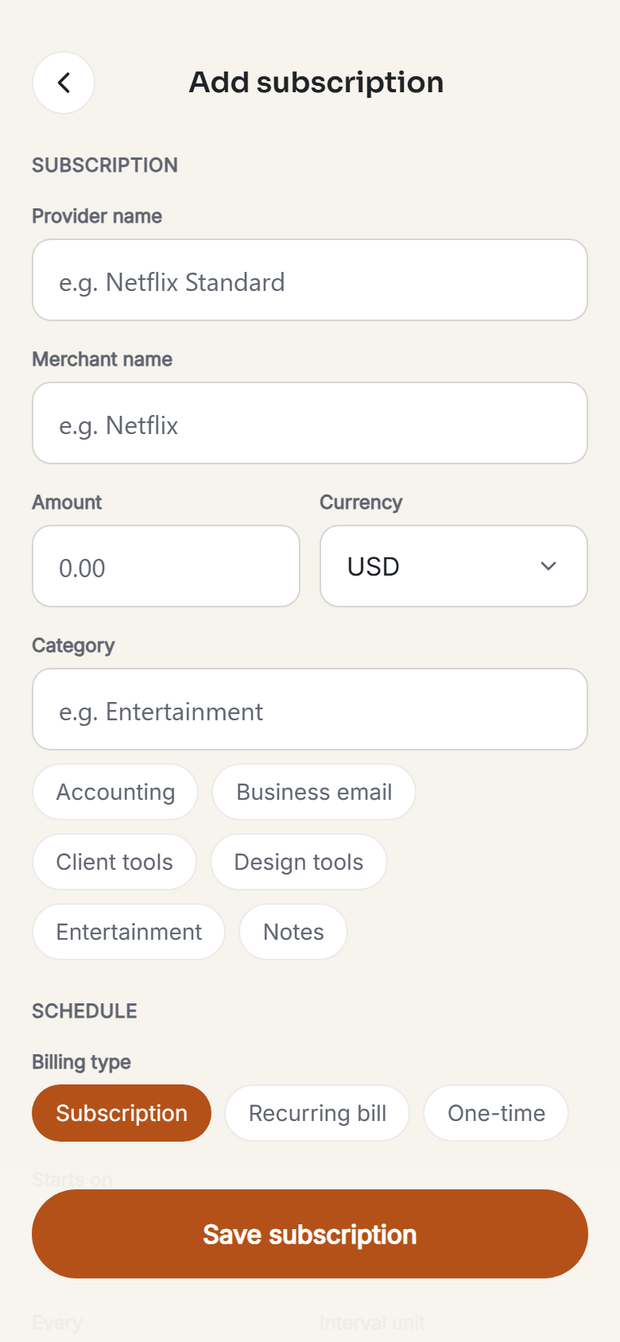Go back using the arrow button

tap(64, 83)
